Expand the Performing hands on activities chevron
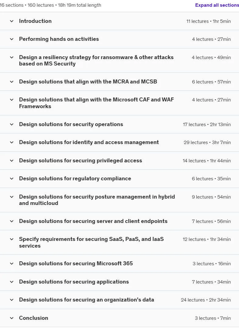The image size is (239, 328). pos(12,39)
